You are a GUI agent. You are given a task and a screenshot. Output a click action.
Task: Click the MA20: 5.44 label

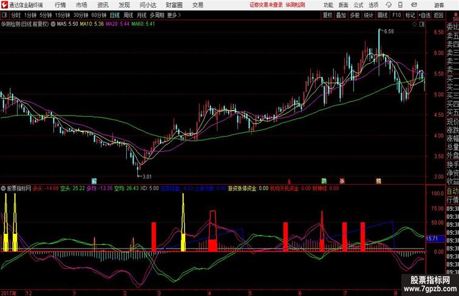(x=117, y=24)
